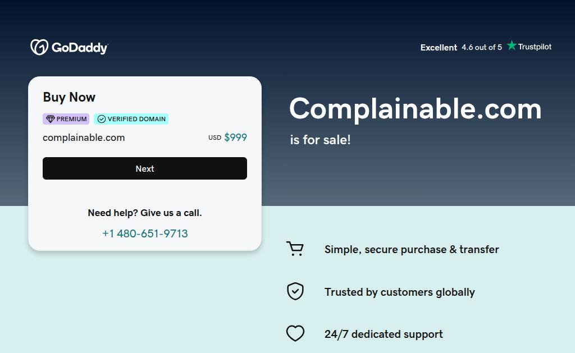Call the +1 480-651-9713 phone link
The width and height of the screenshot is (575, 353).
[x=145, y=233]
